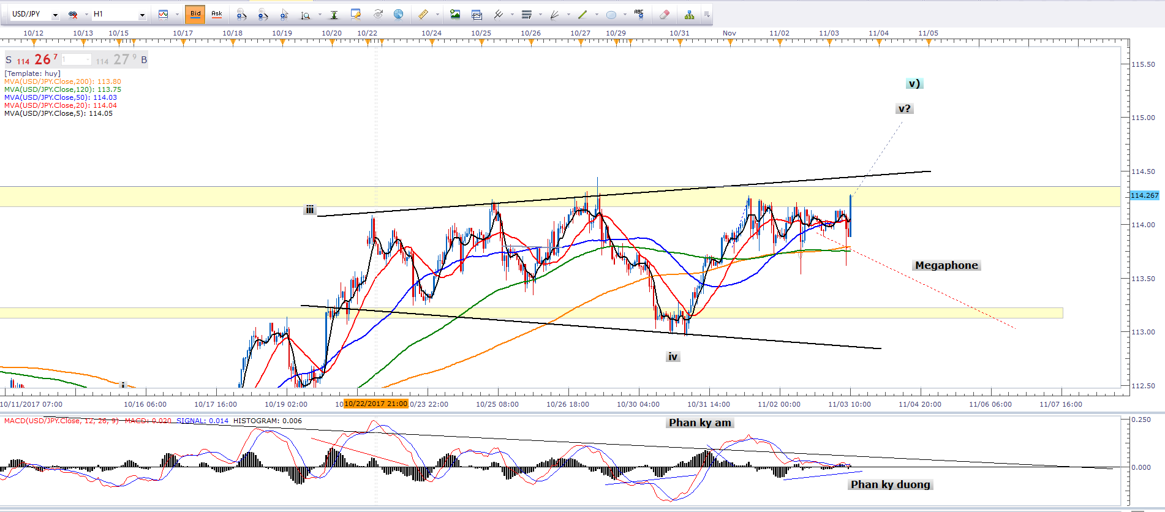Open the USD/JPY symbol dropdown
The width and height of the screenshot is (1165, 512).
coord(55,15)
